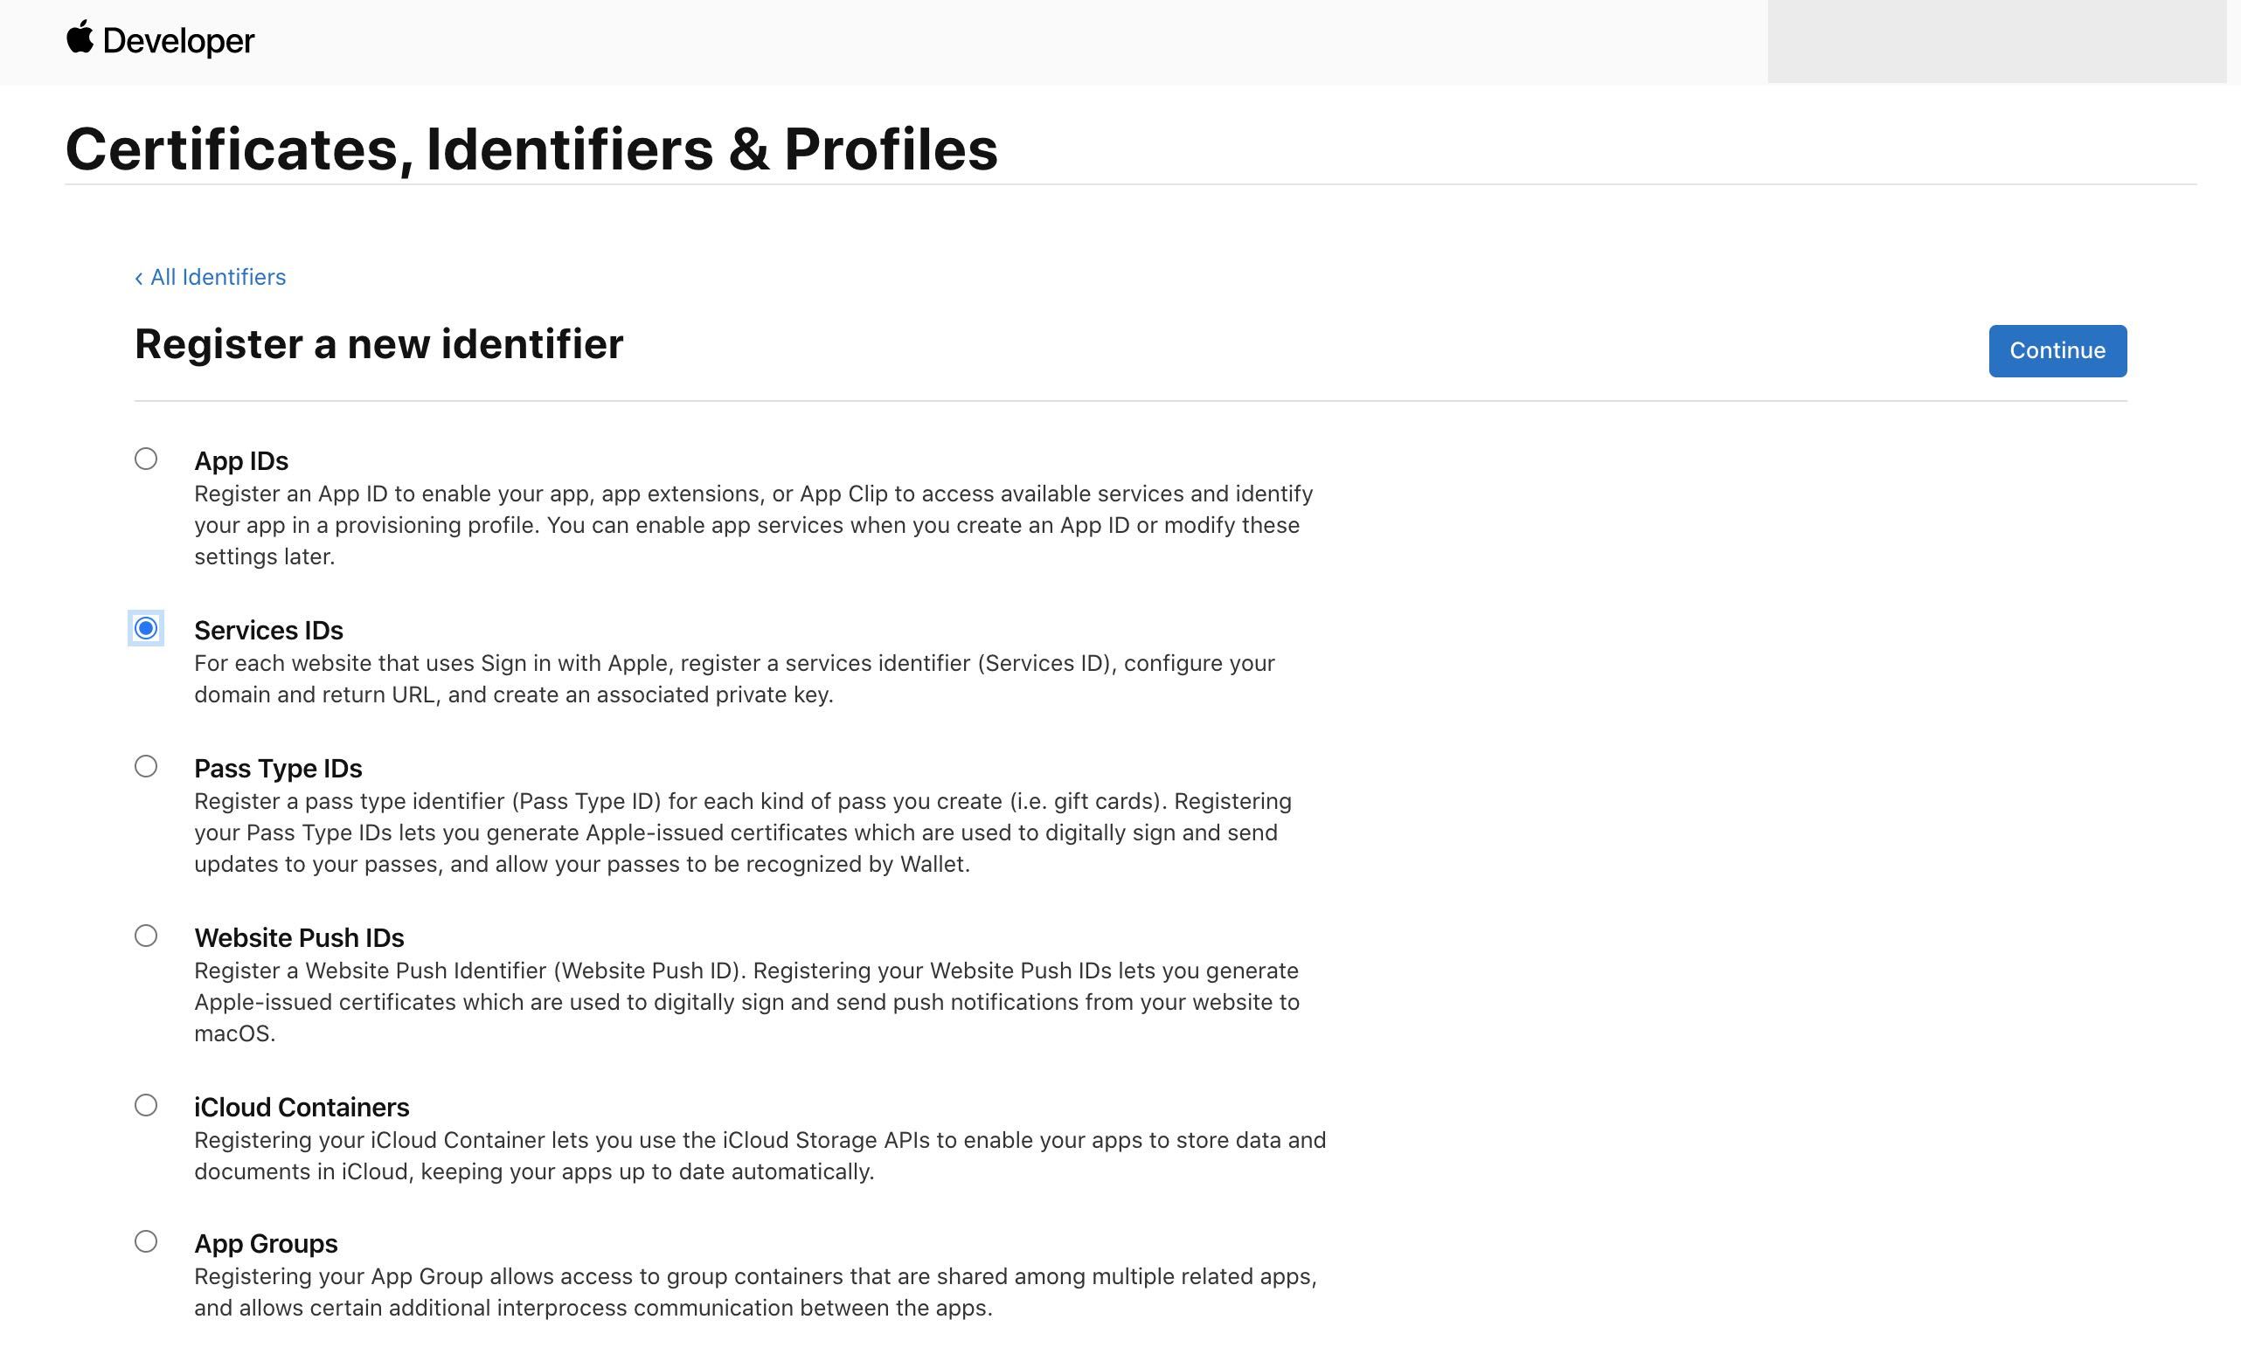Viewport: 2241px width, 1354px height.
Task: Open the Developer home link
Action: pos(178,41)
